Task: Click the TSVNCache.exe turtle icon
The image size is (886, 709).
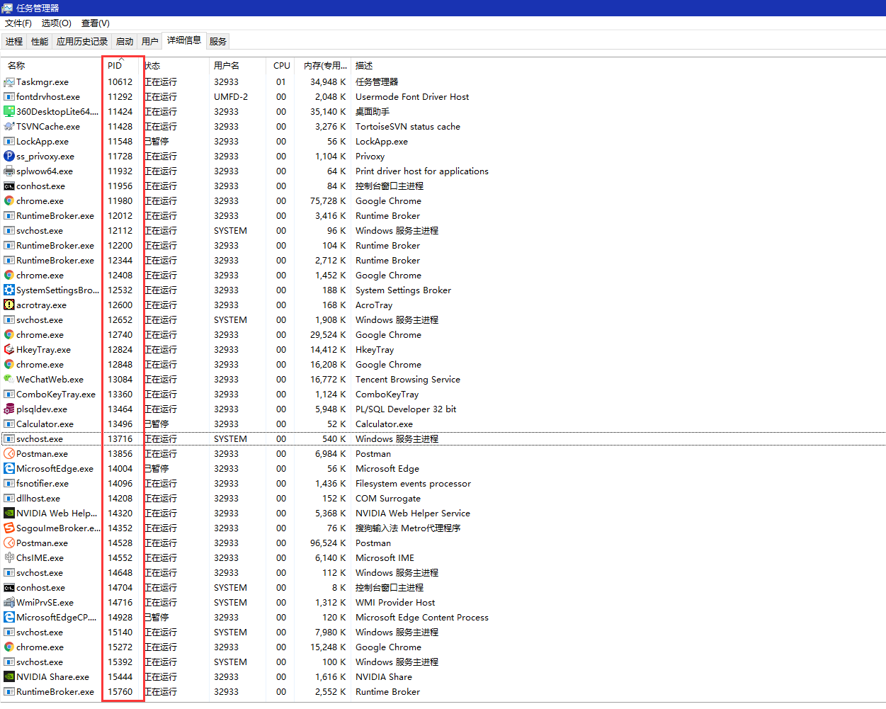Action: pos(9,127)
